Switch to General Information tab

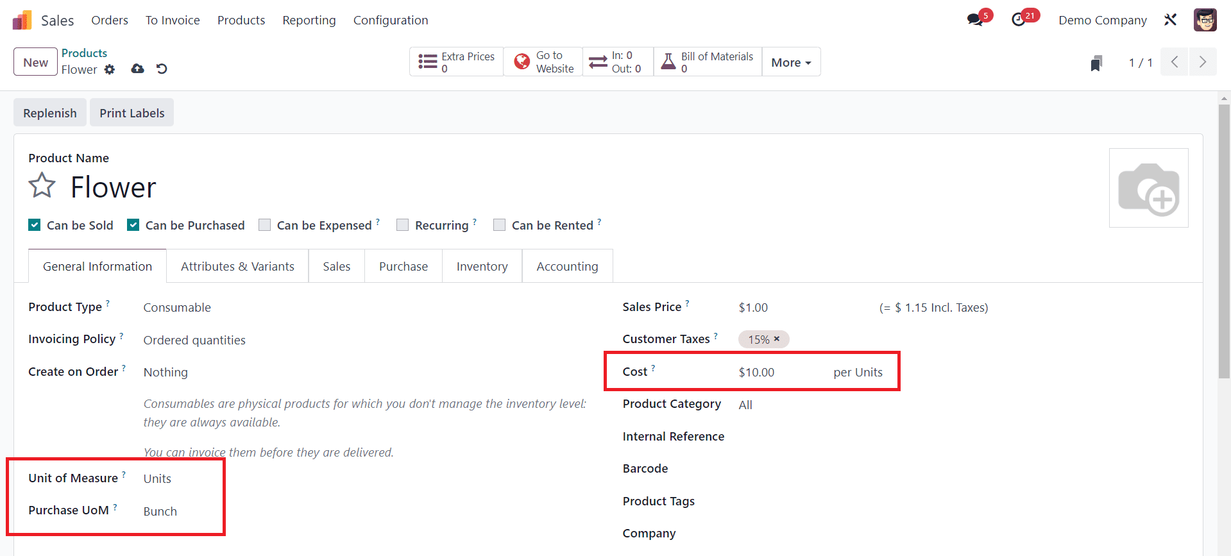point(98,266)
